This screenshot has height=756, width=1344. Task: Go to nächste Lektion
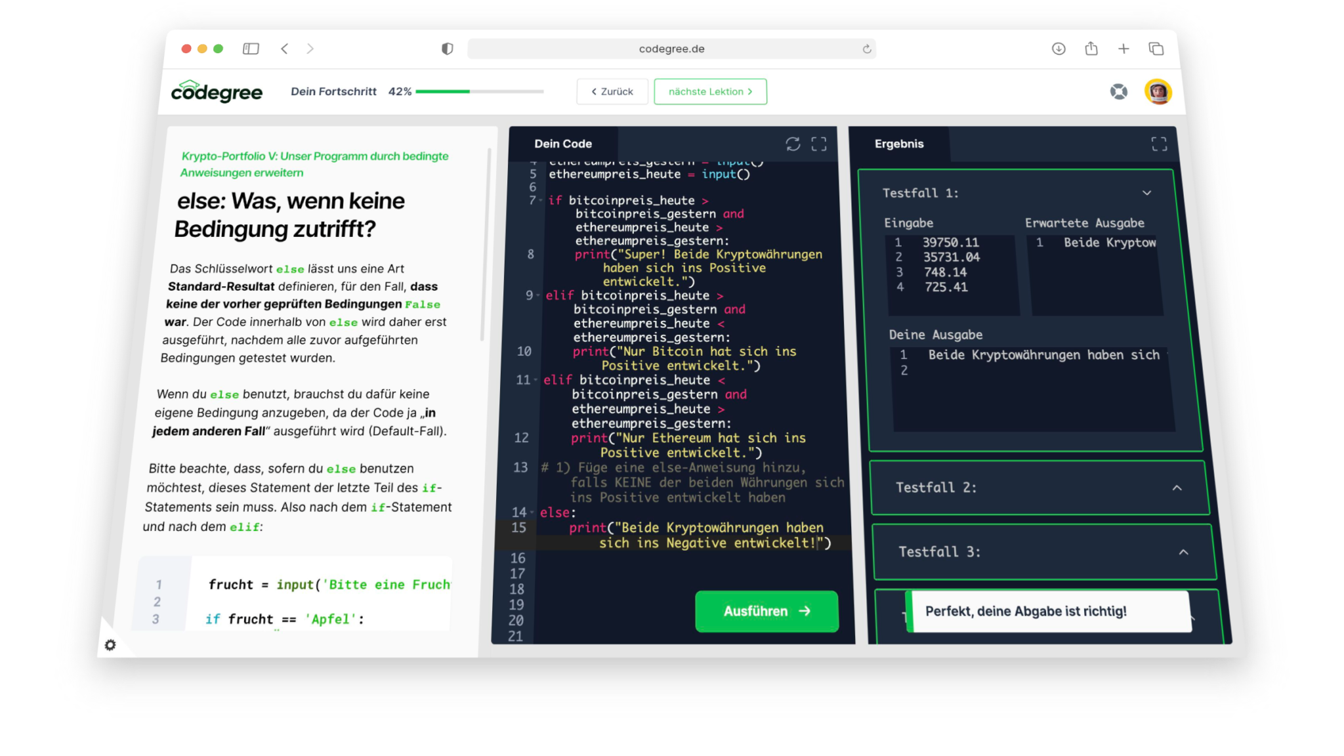pyautogui.click(x=710, y=91)
